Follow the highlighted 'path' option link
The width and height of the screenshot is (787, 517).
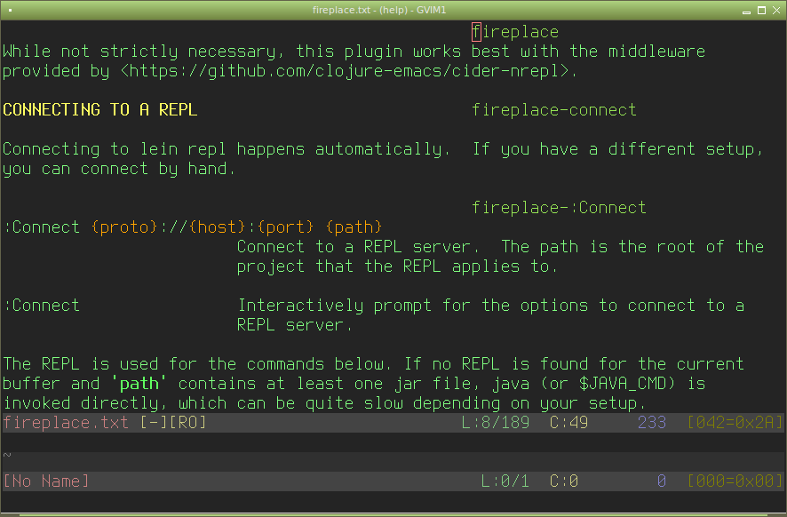pos(139,384)
